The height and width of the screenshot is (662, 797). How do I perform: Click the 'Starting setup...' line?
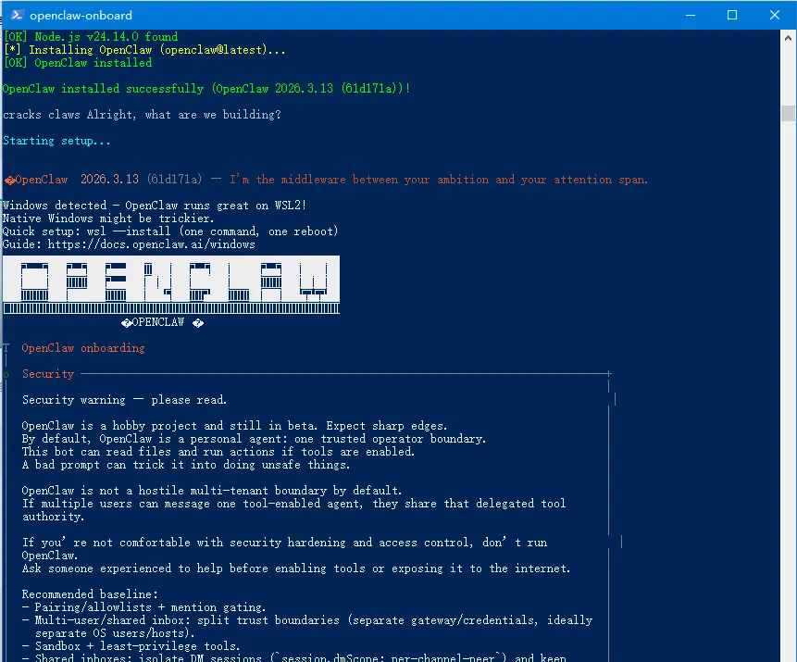(56, 141)
